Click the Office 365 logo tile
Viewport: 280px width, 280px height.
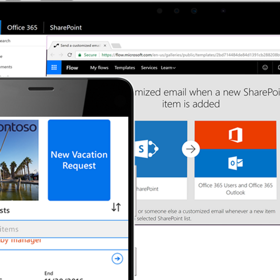point(235,135)
